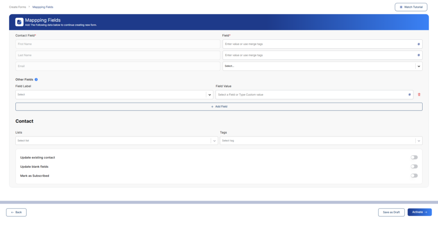Click the Other Fields info icon
Image resolution: width=438 pixels, height=232 pixels.
[36, 80]
